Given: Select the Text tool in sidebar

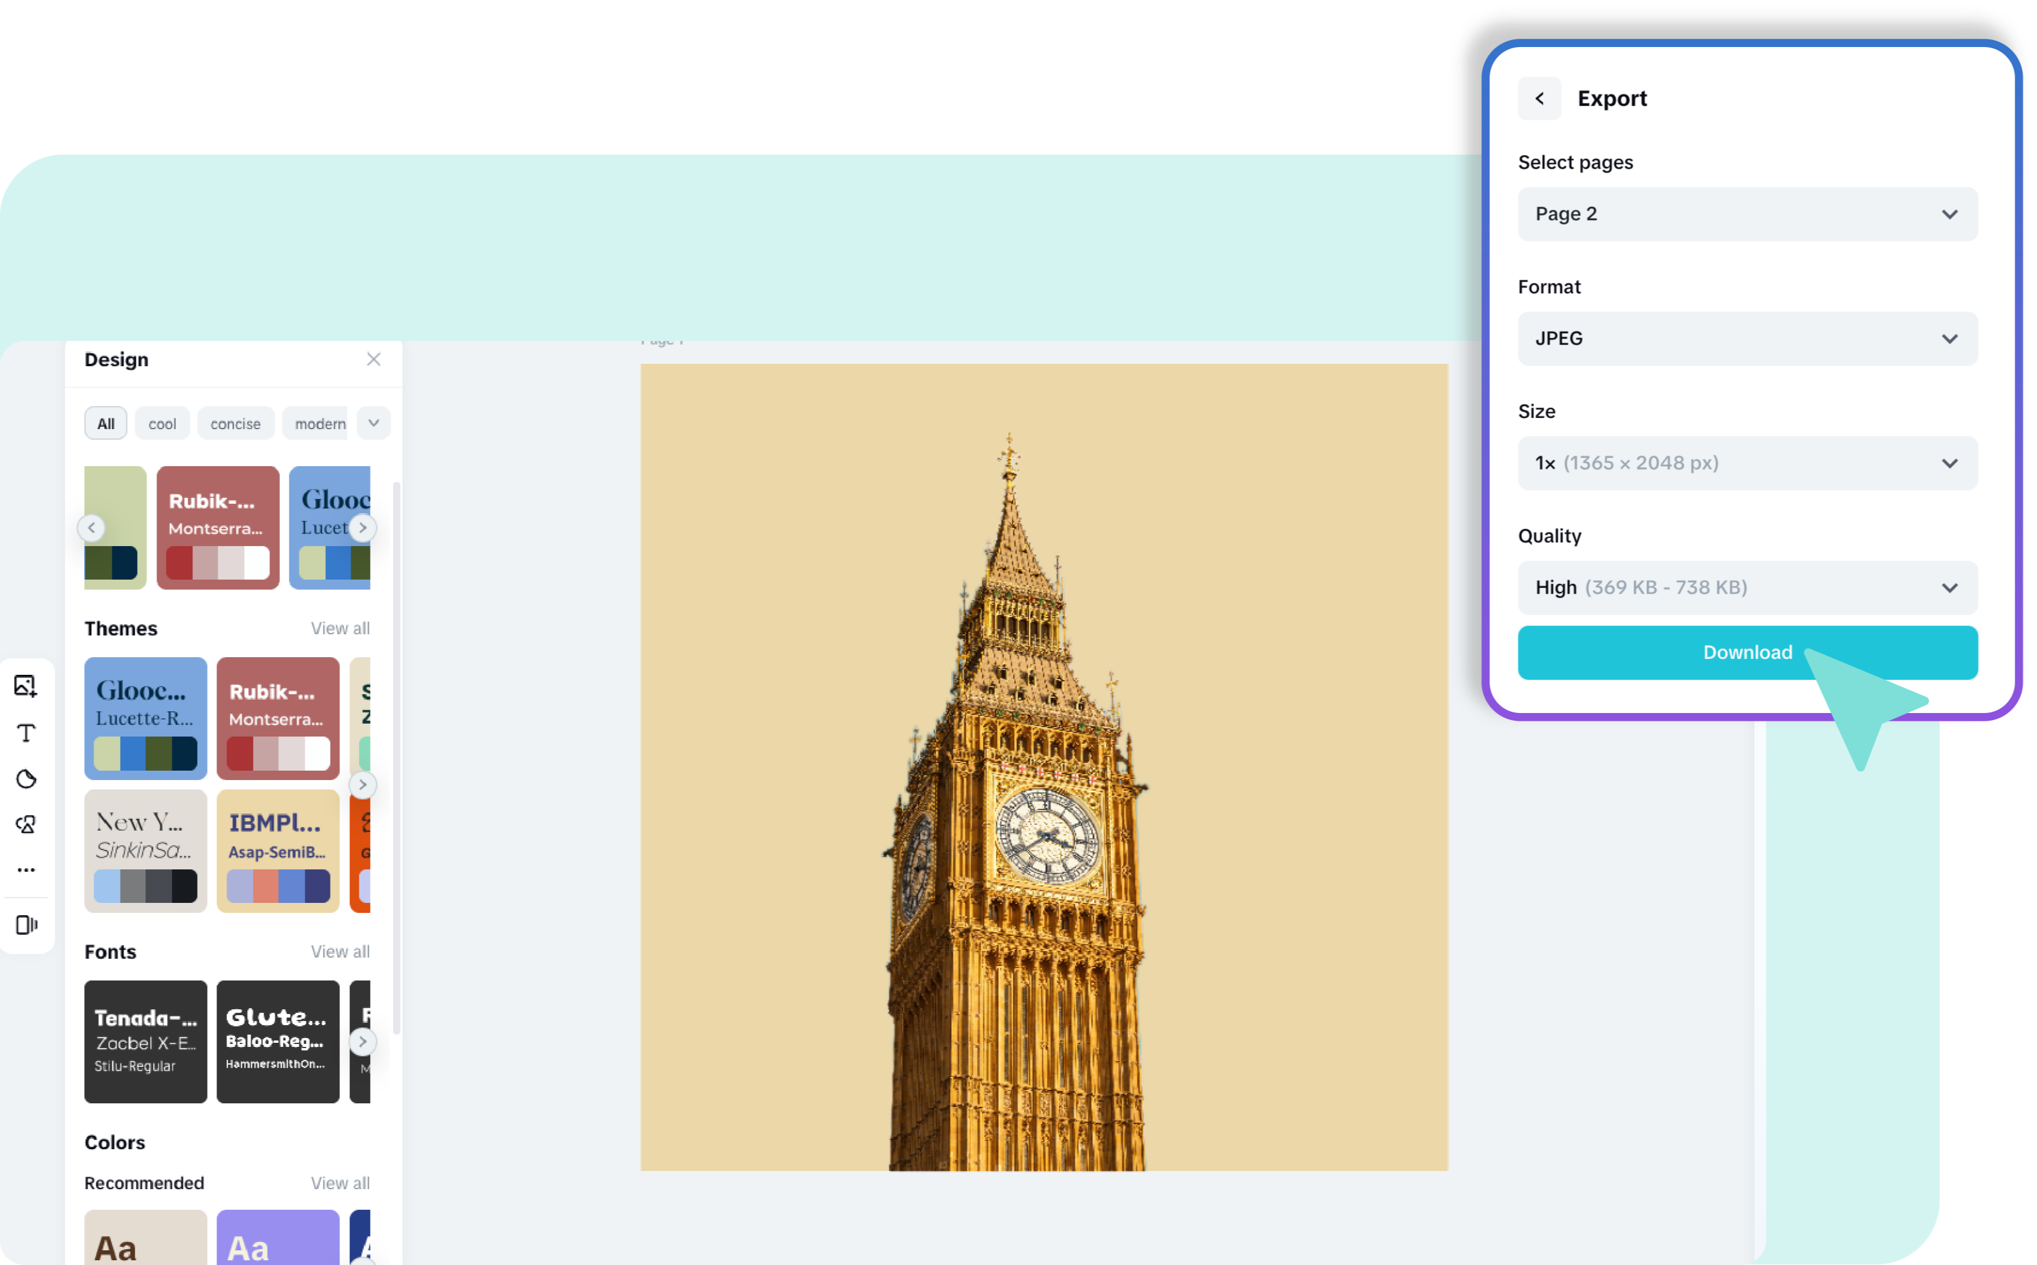Looking at the screenshot, I should [x=26, y=733].
